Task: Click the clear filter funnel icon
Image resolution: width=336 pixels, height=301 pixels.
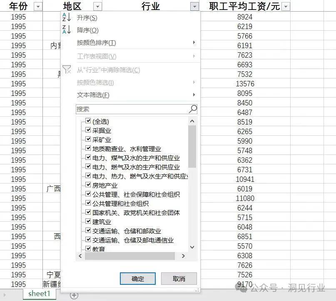Action: pyautogui.click(x=67, y=69)
